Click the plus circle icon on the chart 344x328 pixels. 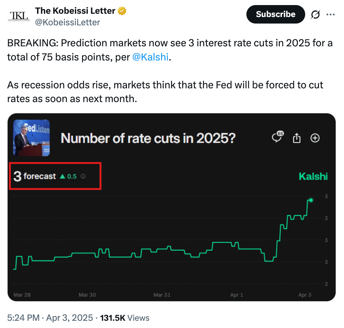315,138
